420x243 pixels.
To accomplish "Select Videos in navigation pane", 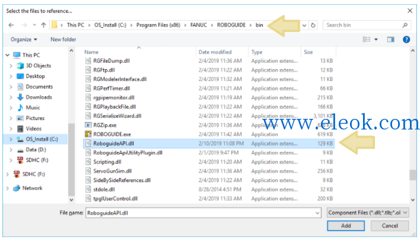I will coord(33,129).
